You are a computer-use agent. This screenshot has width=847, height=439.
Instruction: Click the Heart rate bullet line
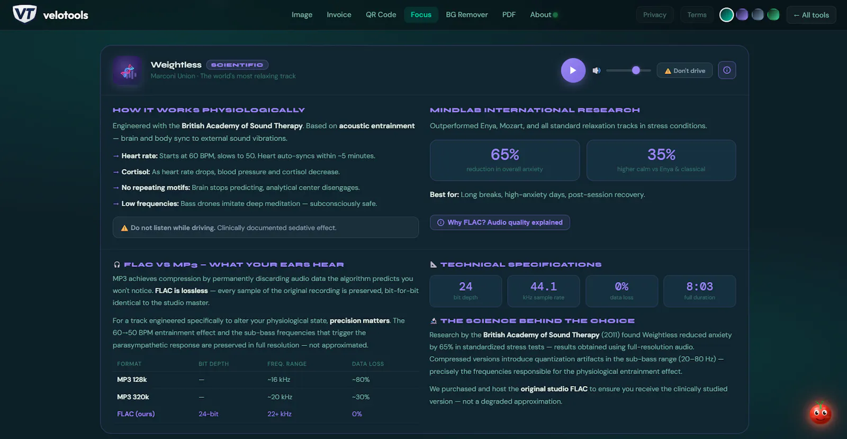[x=244, y=156]
